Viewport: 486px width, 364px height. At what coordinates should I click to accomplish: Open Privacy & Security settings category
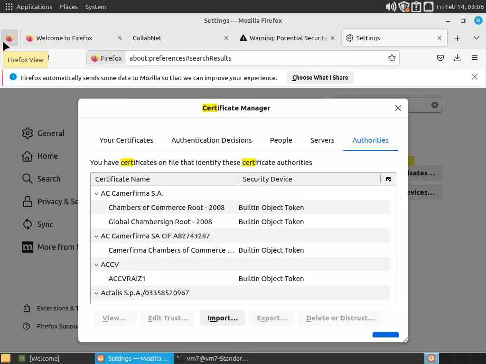50,201
